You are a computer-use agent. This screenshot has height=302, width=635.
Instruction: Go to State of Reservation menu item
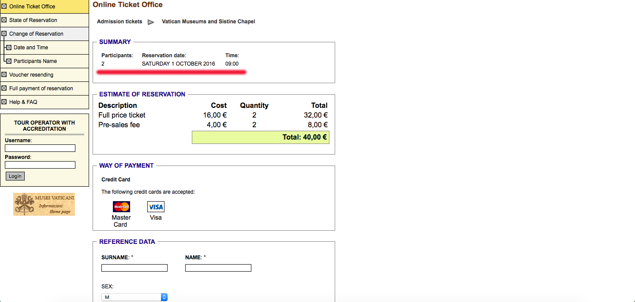33,20
